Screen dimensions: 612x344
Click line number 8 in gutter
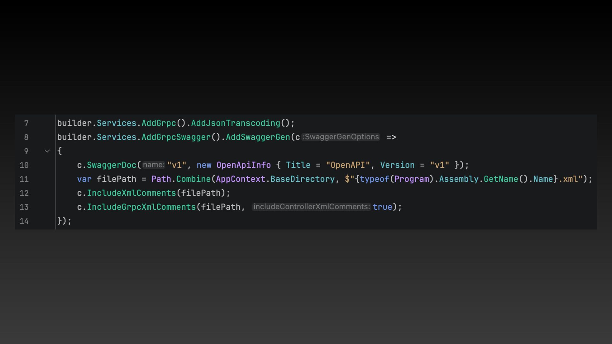(26, 137)
